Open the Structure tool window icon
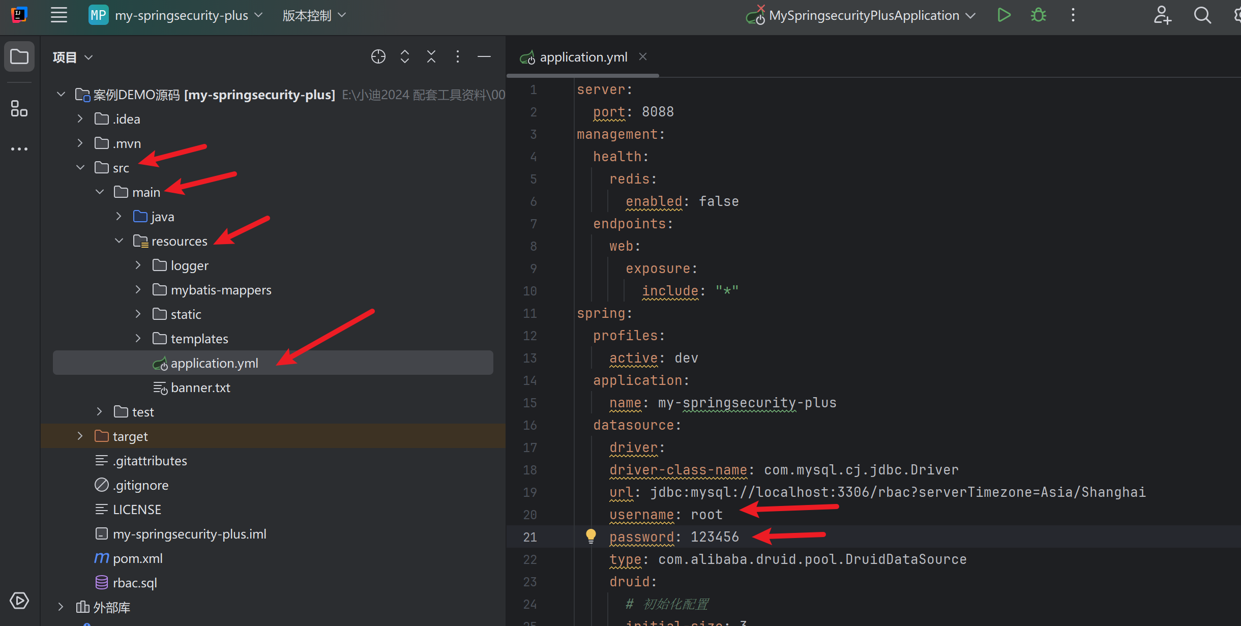The image size is (1241, 626). pos(19,108)
